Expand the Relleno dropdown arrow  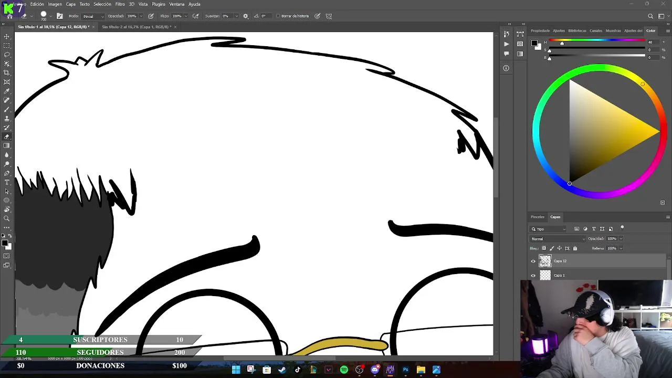pos(621,248)
